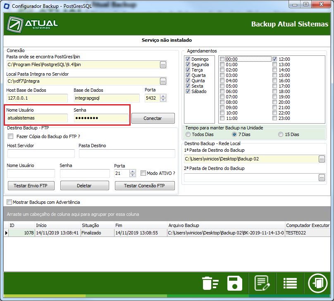Enable the Modo ATIVO checkbox
Image resolution: width=334 pixels, height=301 pixels.
tap(143, 173)
